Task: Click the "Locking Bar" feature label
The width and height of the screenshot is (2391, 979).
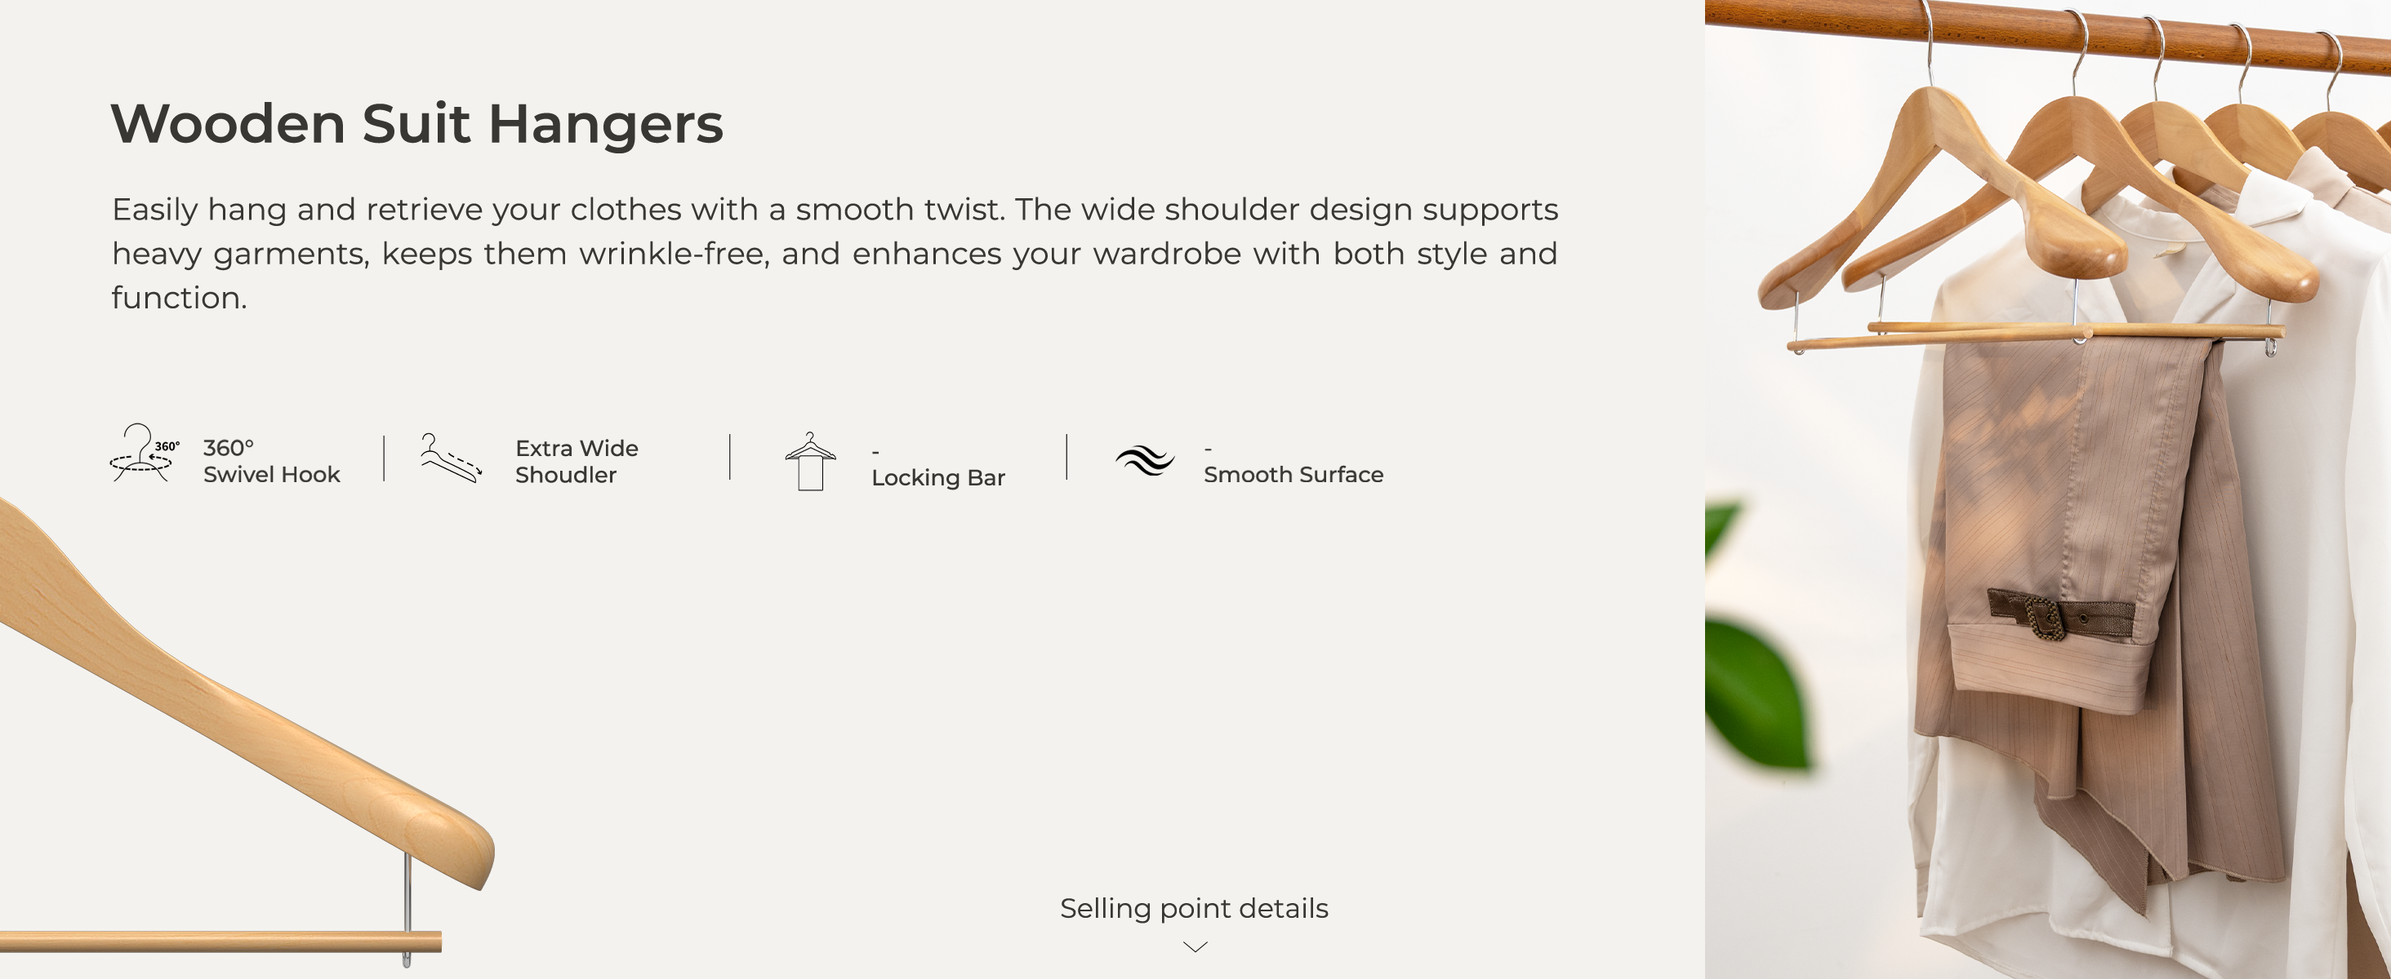Action: pyautogui.click(x=937, y=477)
